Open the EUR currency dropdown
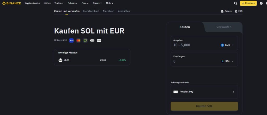This screenshot has height=115, width=267. (227, 45)
